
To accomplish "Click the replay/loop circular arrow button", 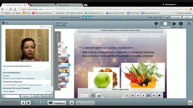I will click(x=127, y=95).
